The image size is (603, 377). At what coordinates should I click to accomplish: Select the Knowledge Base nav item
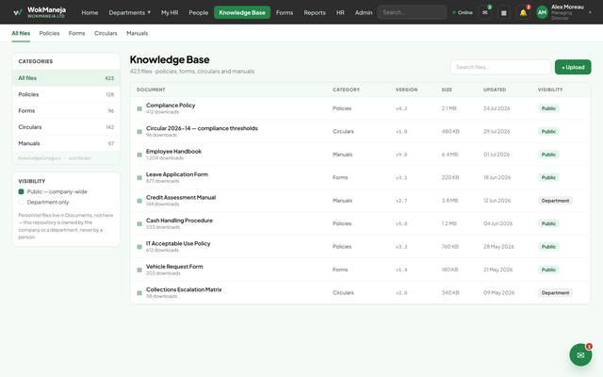tap(242, 12)
